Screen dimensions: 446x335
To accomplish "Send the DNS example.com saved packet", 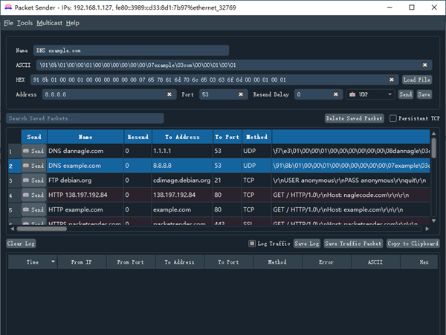I will [34, 166].
